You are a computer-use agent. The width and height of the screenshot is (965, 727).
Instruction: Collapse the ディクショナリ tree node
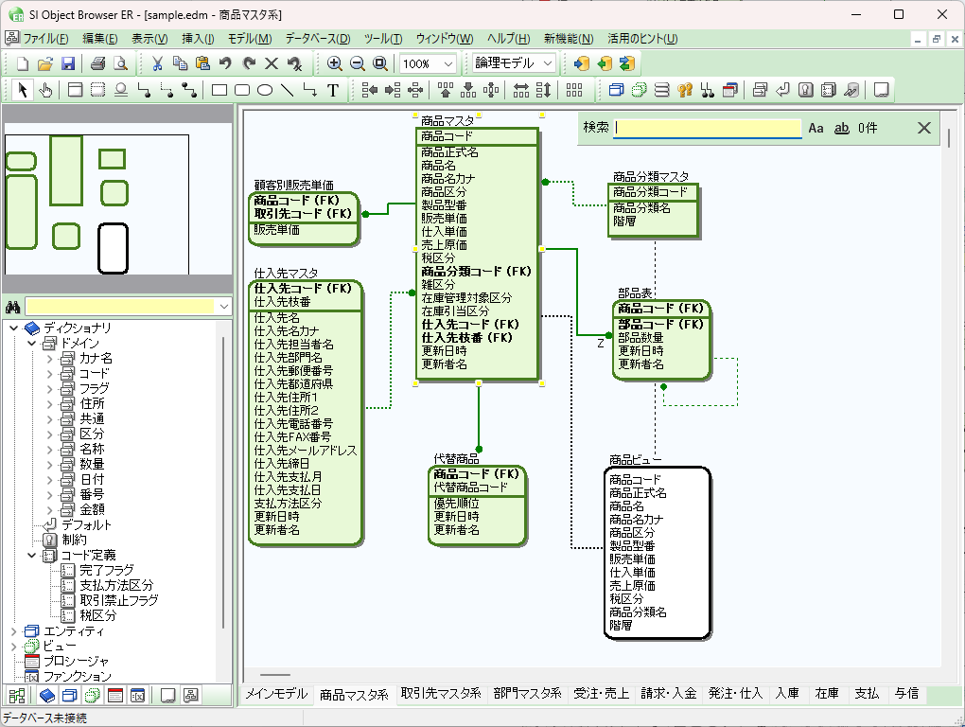14,328
